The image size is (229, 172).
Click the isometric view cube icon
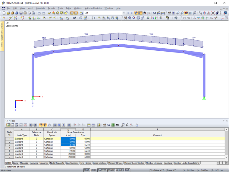click(x=138, y=18)
